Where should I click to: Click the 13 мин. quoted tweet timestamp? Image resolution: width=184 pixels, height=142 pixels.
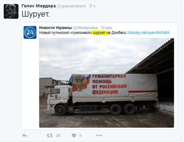107,28
